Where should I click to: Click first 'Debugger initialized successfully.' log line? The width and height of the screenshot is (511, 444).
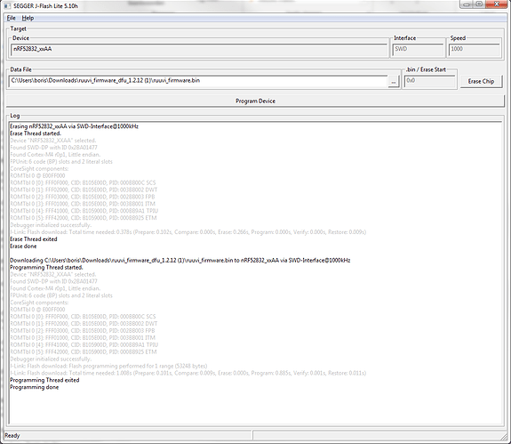pyautogui.click(x=51, y=225)
